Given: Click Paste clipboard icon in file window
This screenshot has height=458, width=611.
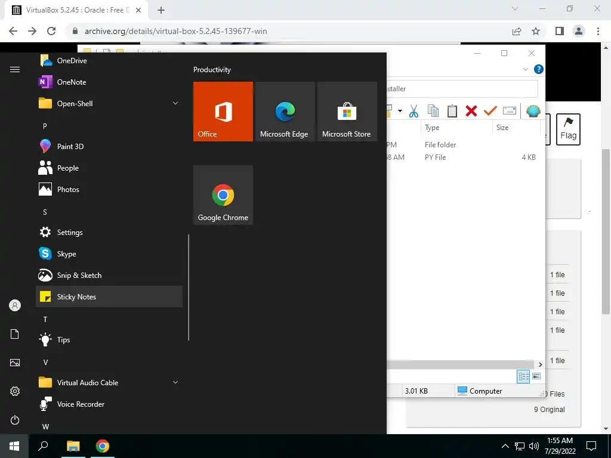Looking at the screenshot, I should (x=452, y=111).
